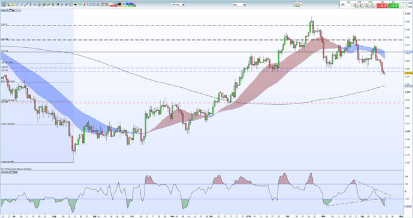Toggle the lower checkbox beside the Buy button

click(x=401, y=7)
